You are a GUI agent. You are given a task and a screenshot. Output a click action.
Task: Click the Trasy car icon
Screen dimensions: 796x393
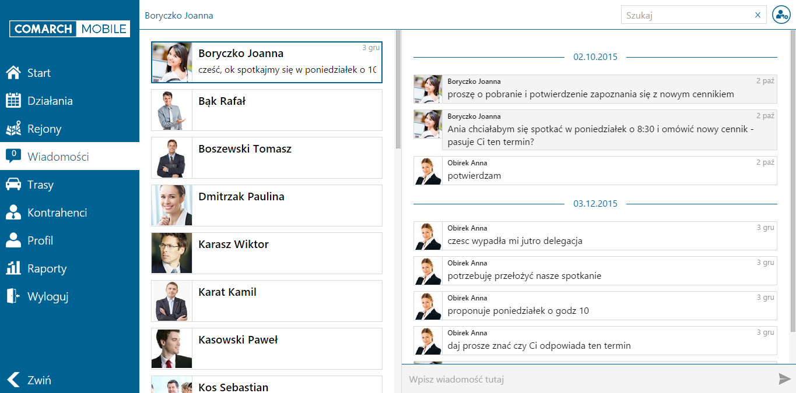(x=13, y=185)
